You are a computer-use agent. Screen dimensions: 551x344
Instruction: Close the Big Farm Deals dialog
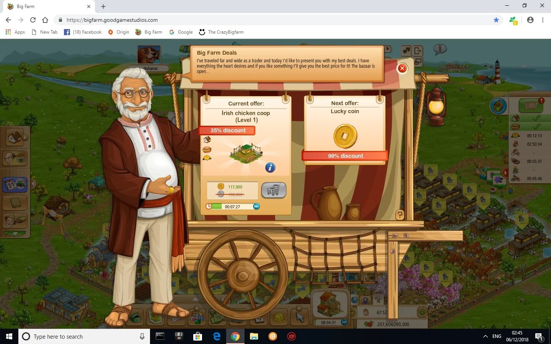point(402,68)
